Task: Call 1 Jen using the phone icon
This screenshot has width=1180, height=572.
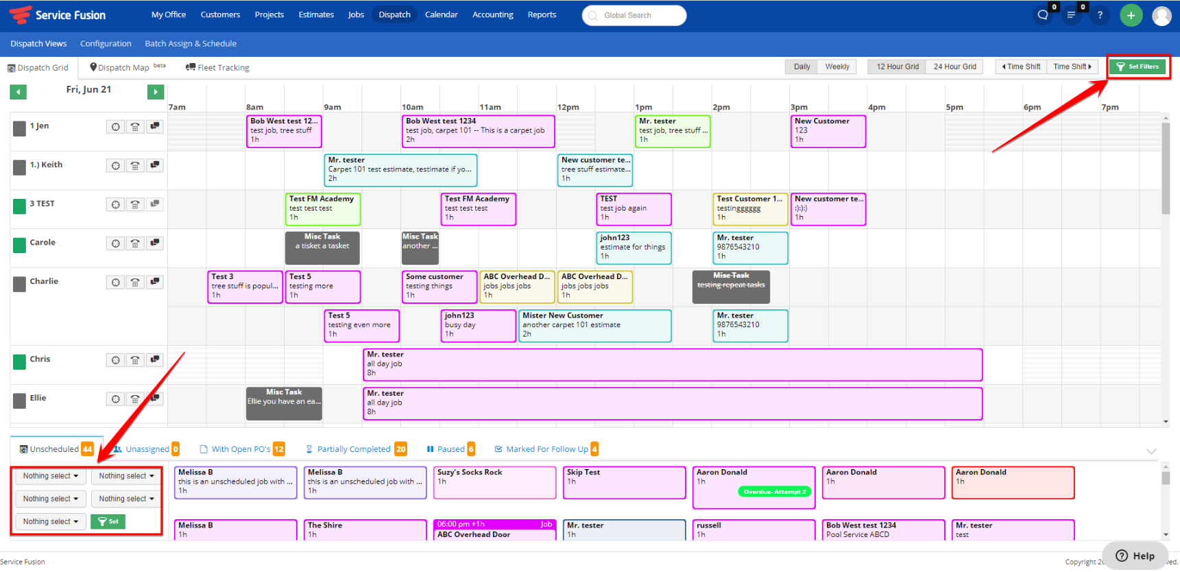Action: [x=135, y=127]
